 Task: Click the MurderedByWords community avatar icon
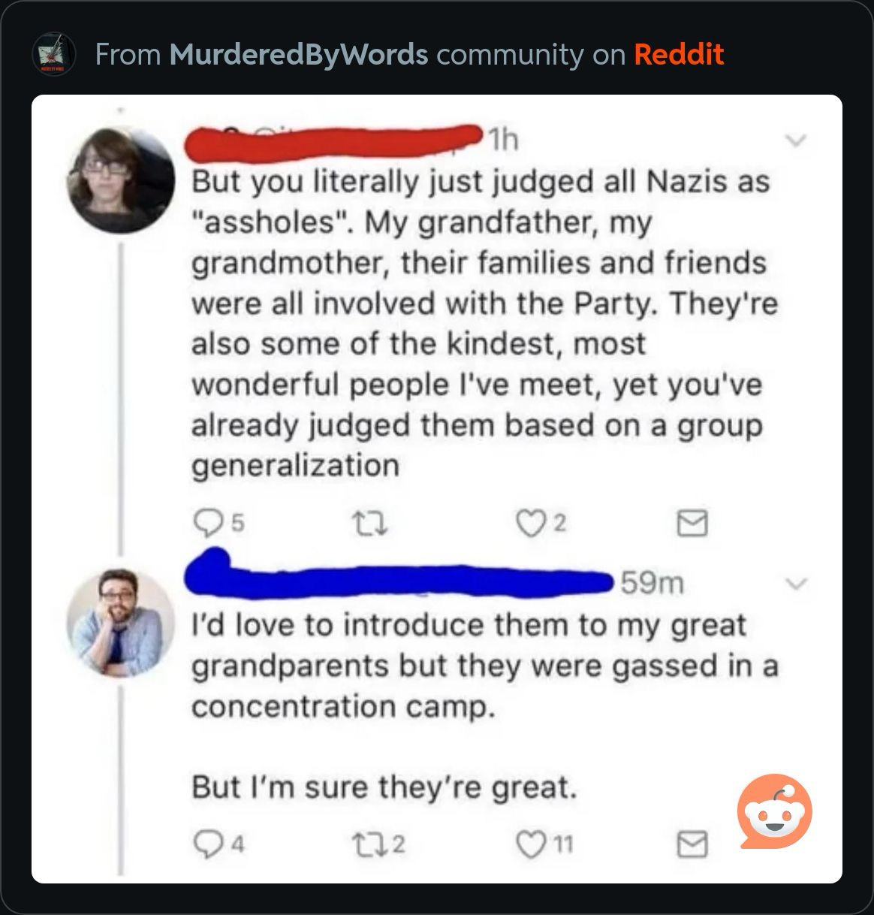point(53,54)
